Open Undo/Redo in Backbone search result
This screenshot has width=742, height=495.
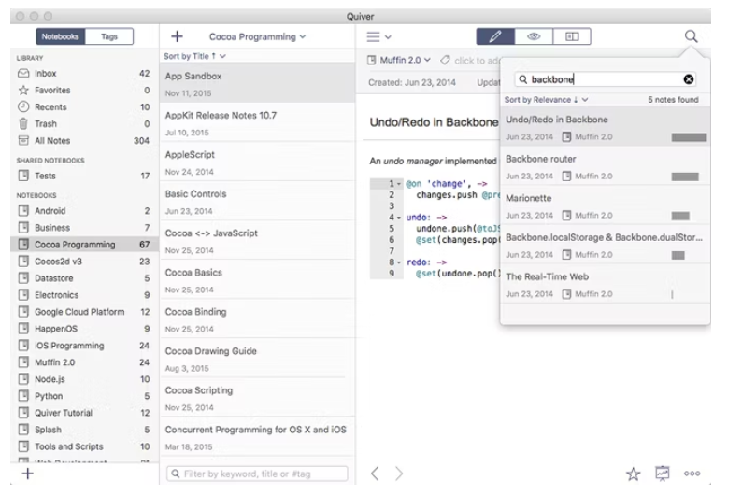click(606, 127)
